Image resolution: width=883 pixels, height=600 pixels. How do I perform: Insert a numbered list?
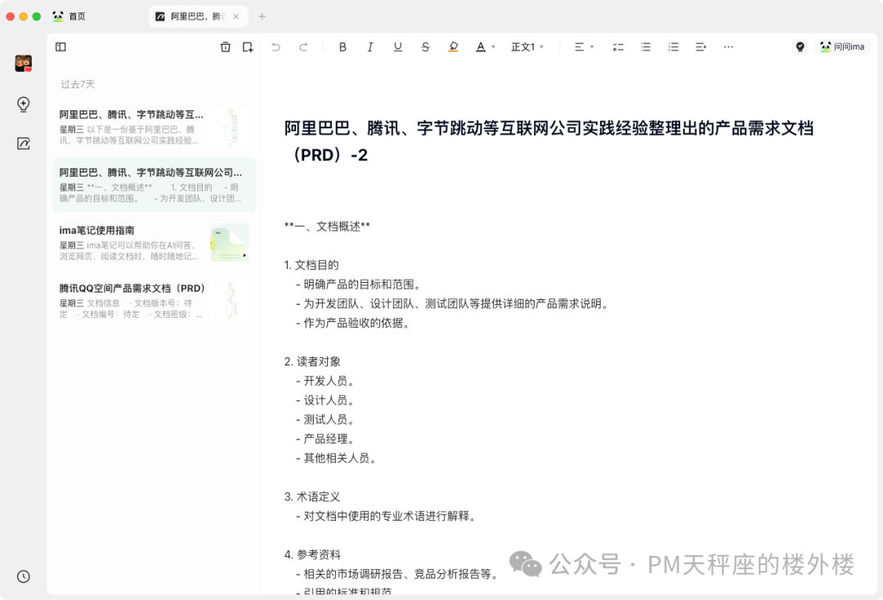coord(673,47)
